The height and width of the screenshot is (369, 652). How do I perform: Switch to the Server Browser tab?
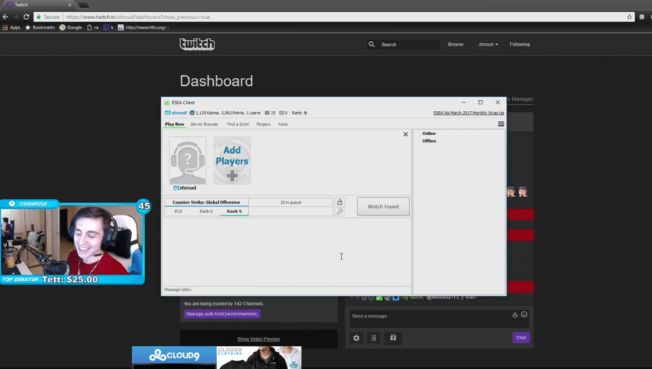(204, 124)
